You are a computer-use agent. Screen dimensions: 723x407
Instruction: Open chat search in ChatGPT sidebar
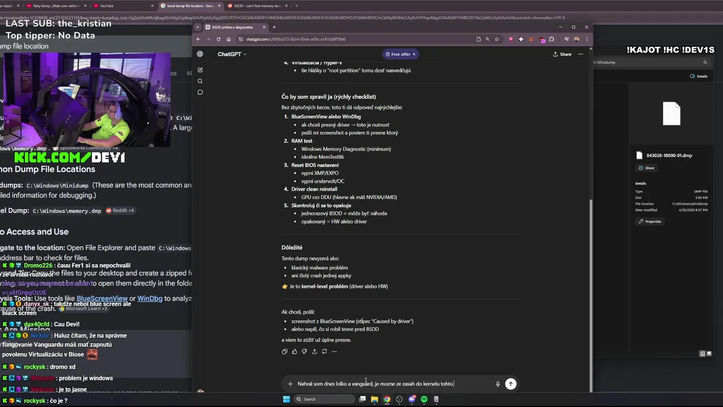200,81
